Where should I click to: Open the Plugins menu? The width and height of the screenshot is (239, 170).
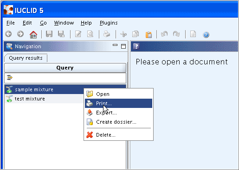[109, 23]
